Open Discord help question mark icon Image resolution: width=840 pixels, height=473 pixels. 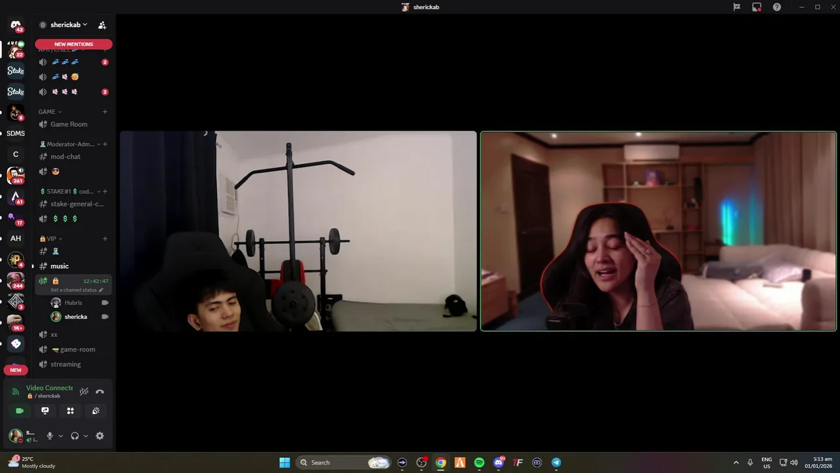pyautogui.click(x=777, y=7)
